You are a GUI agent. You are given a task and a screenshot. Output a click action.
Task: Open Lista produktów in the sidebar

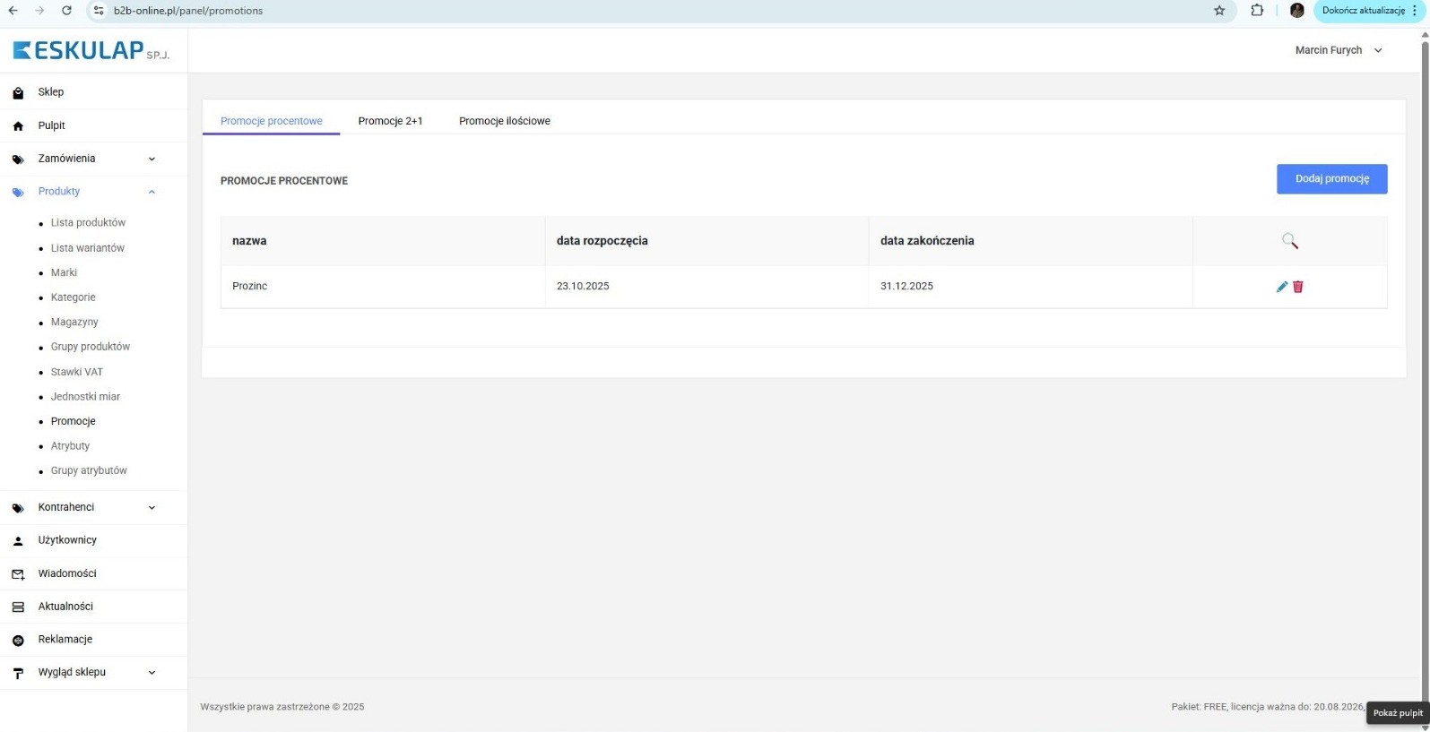pos(88,222)
